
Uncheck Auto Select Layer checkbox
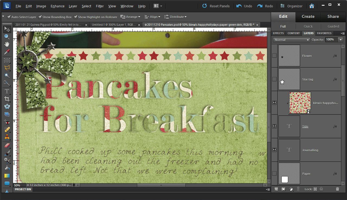[9, 17]
